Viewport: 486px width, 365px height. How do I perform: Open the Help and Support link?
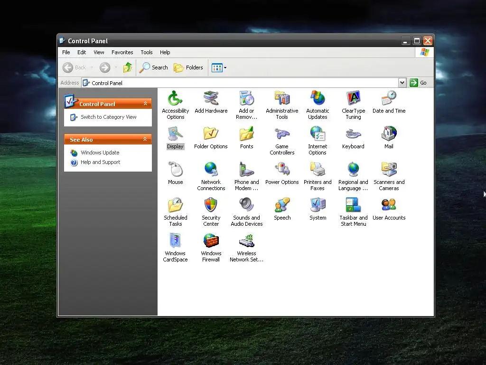click(100, 162)
